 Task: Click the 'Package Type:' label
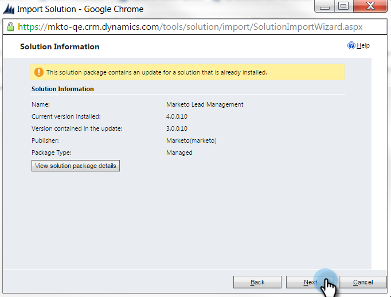(x=52, y=153)
